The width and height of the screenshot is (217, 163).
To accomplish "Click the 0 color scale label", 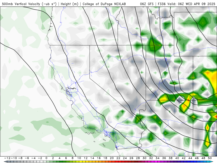I will [46, 158].
